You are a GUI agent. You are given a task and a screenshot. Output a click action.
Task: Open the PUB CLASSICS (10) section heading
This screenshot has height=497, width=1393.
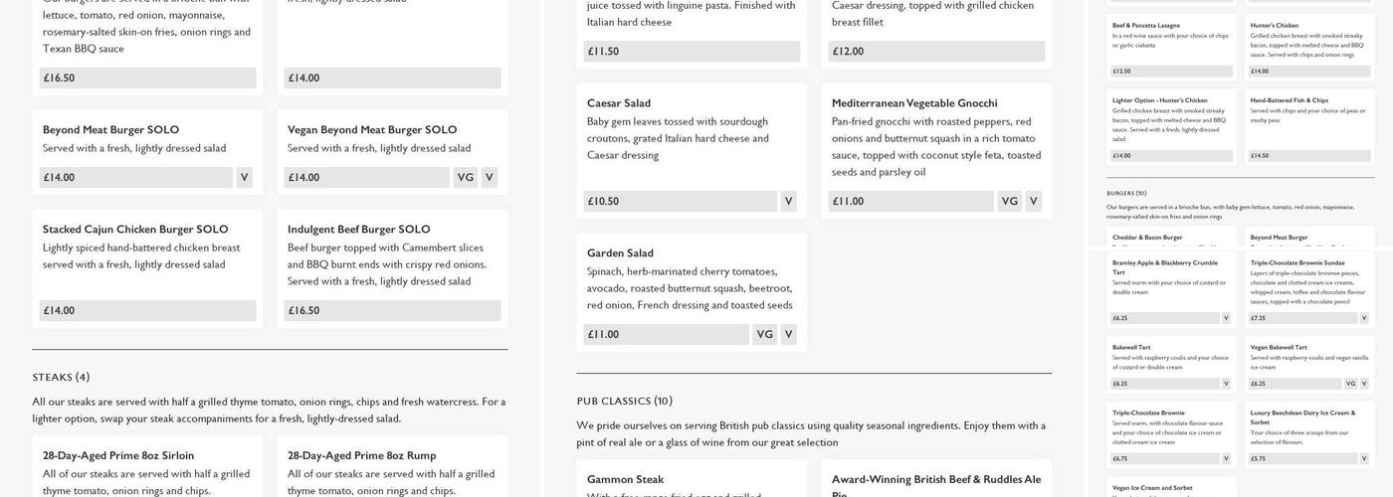[x=625, y=402]
